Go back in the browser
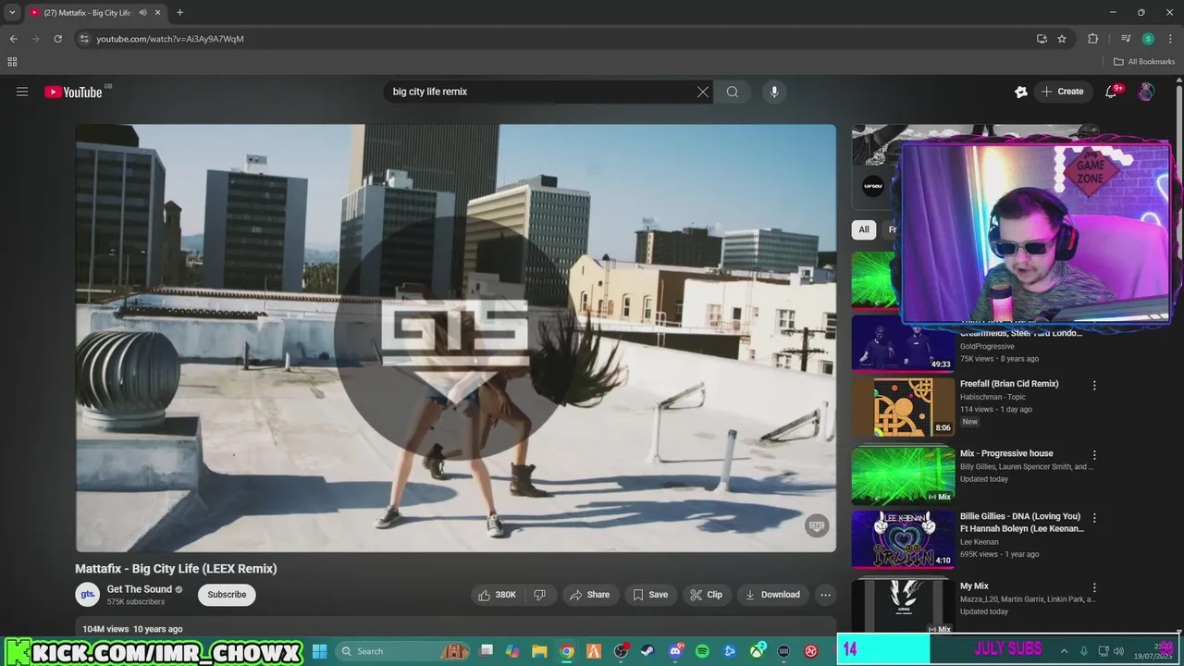This screenshot has height=666, width=1184. (x=13, y=39)
